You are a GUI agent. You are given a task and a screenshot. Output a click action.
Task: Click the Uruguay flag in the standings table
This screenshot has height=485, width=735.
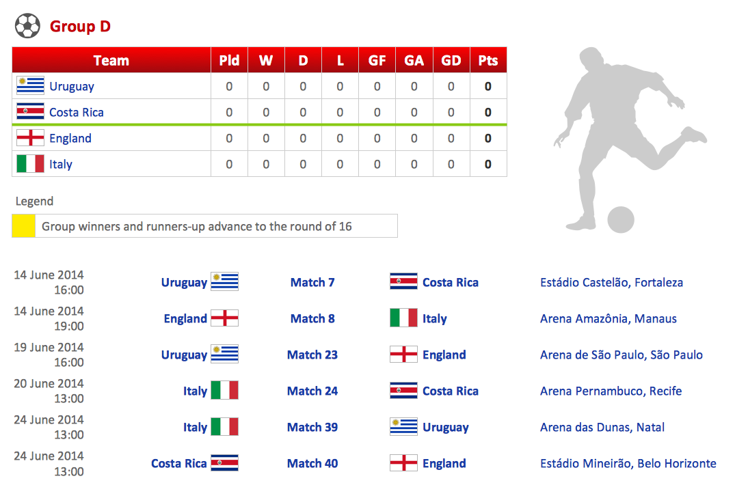(x=30, y=86)
